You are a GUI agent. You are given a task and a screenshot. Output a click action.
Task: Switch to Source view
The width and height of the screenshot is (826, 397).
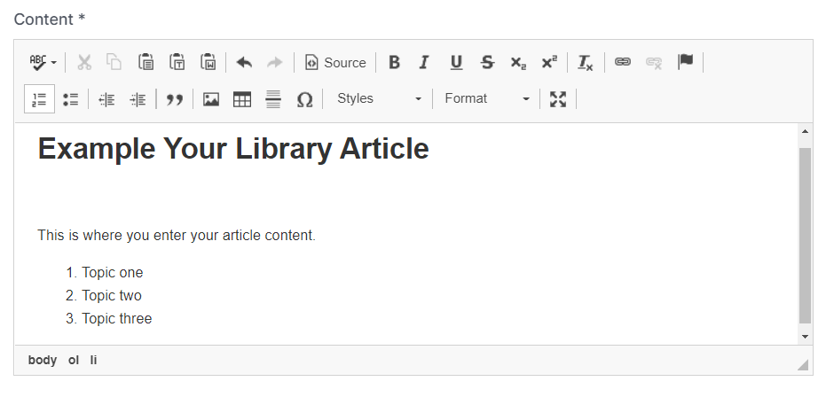tap(335, 63)
